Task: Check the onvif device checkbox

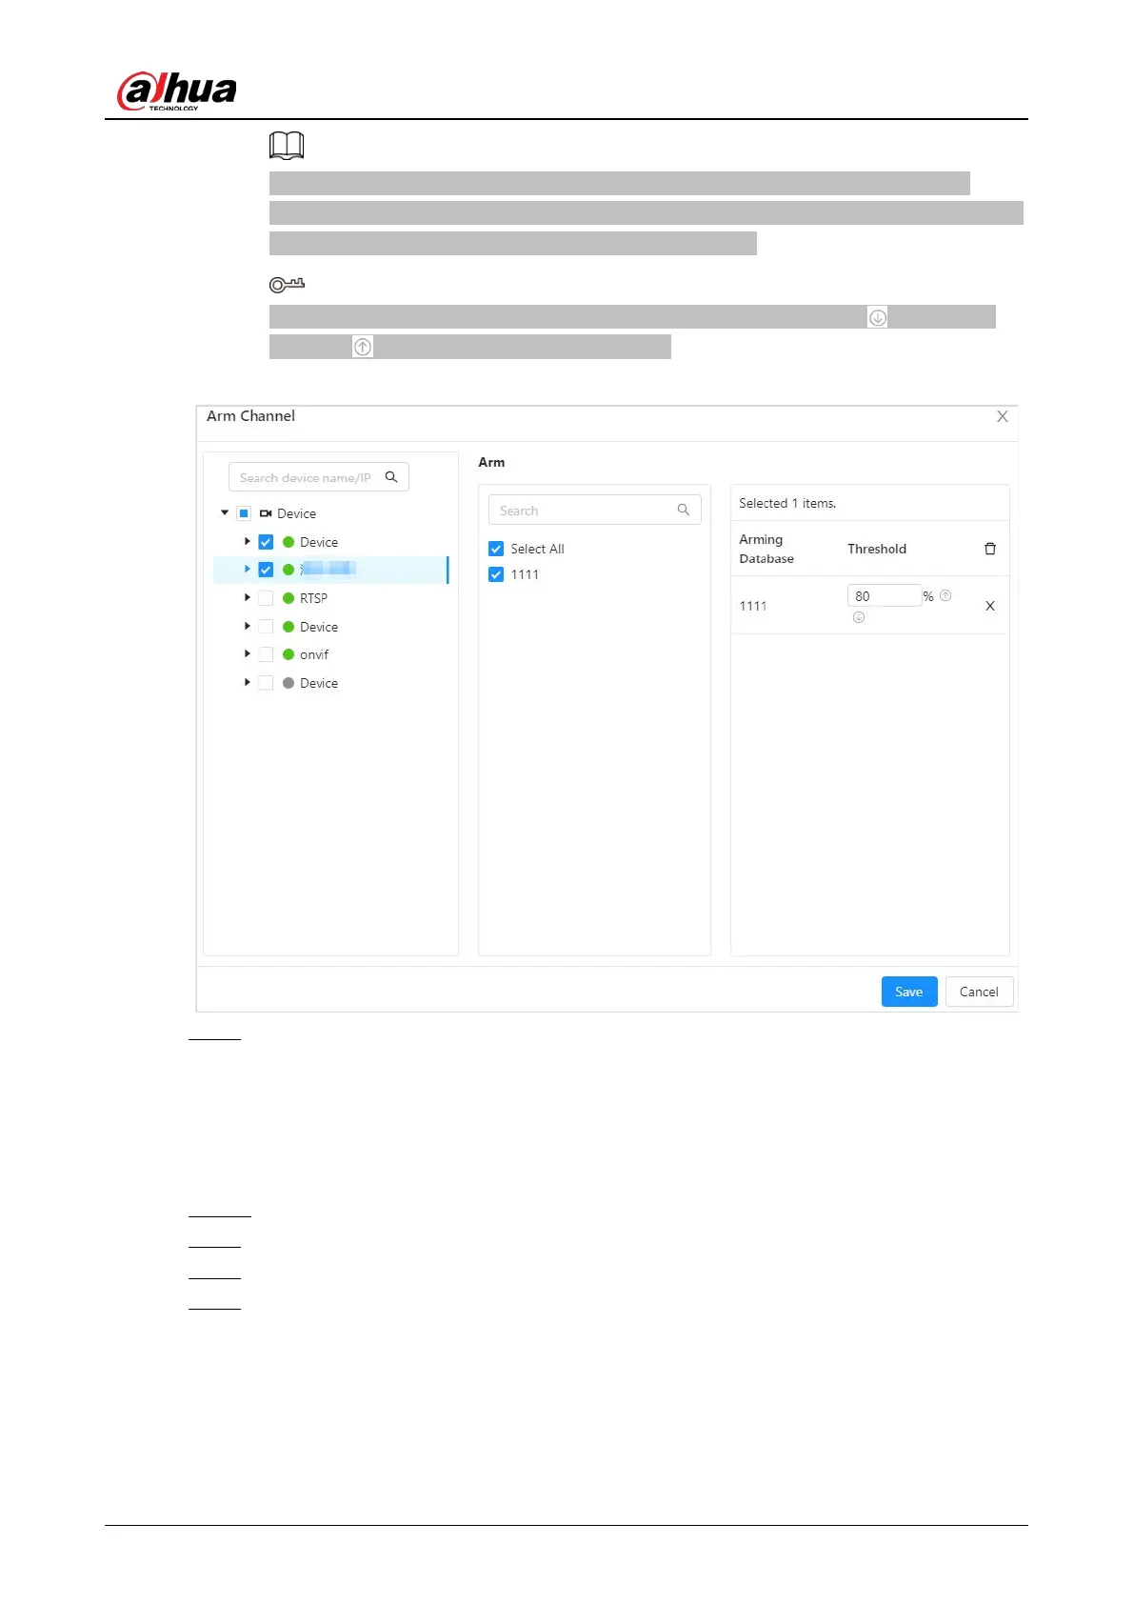Action: (x=266, y=654)
